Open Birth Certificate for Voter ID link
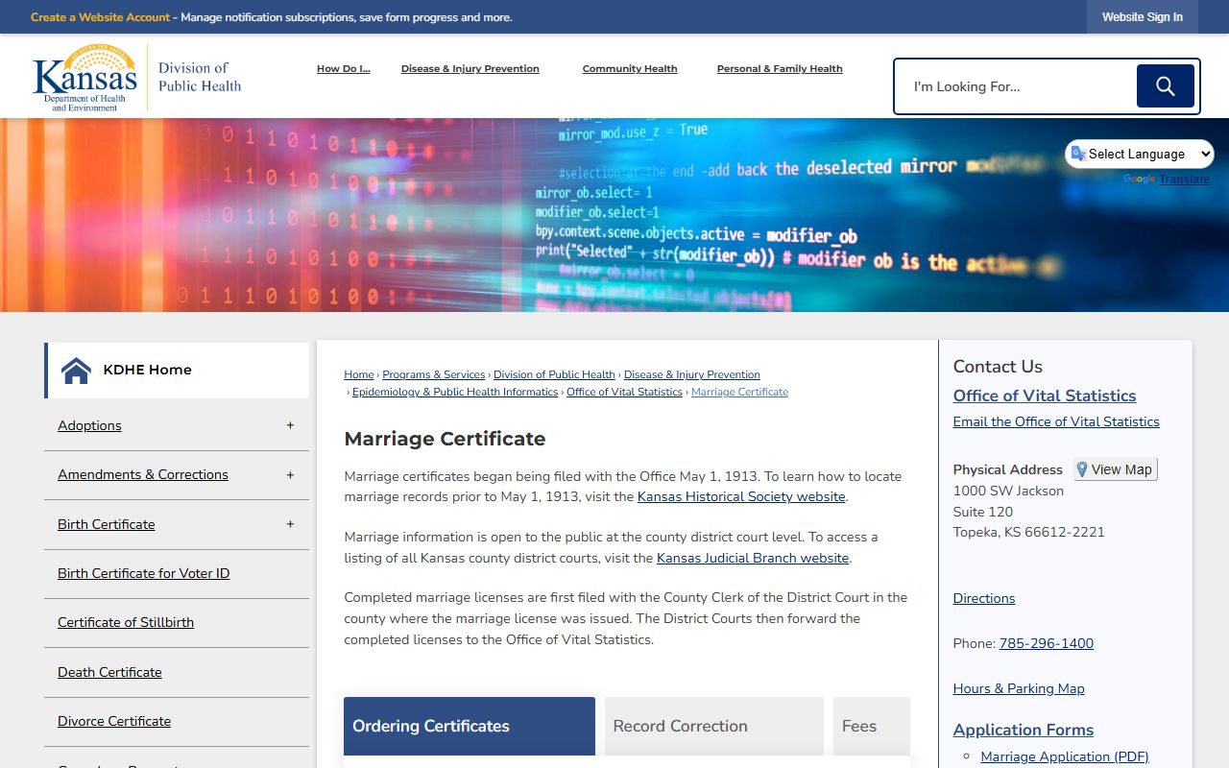This screenshot has height=768, width=1229. (x=143, y=573)
